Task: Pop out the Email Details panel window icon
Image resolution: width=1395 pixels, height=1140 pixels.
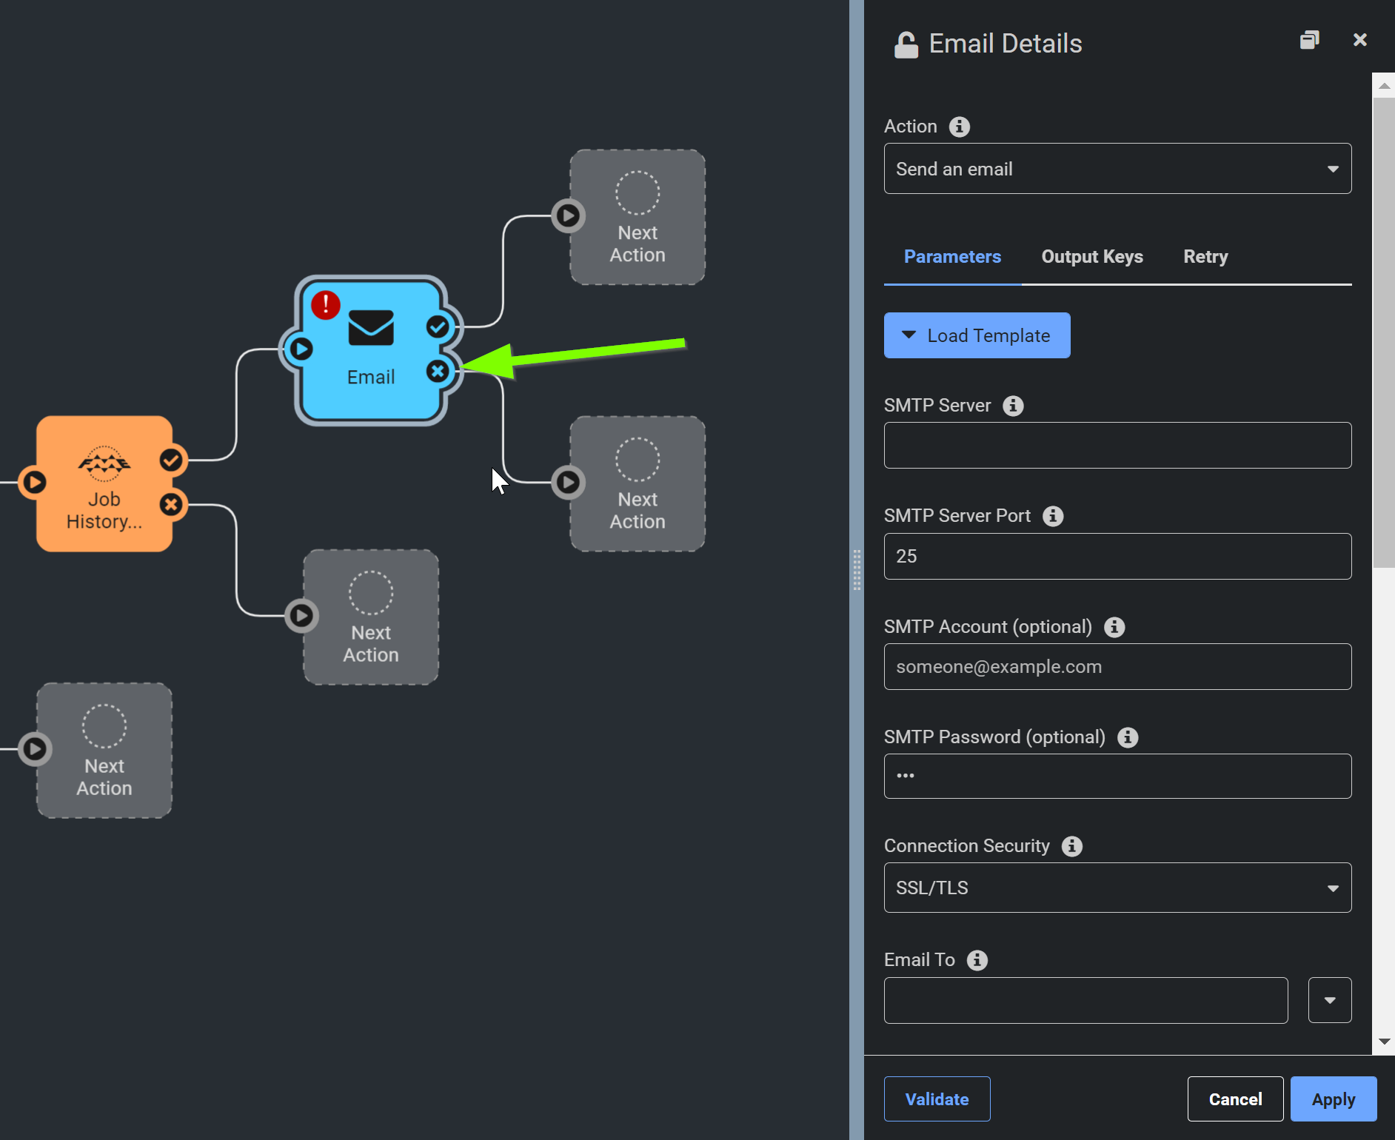Action: 1309,40
